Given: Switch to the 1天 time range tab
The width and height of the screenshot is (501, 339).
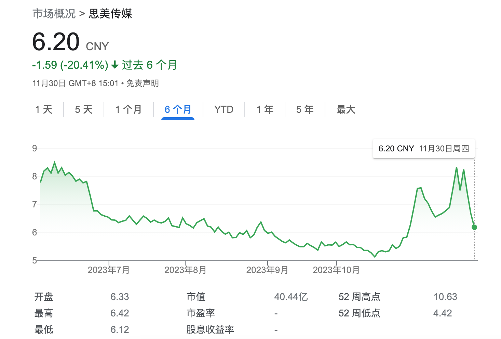Looking at the screenshot, I should 44,109.
